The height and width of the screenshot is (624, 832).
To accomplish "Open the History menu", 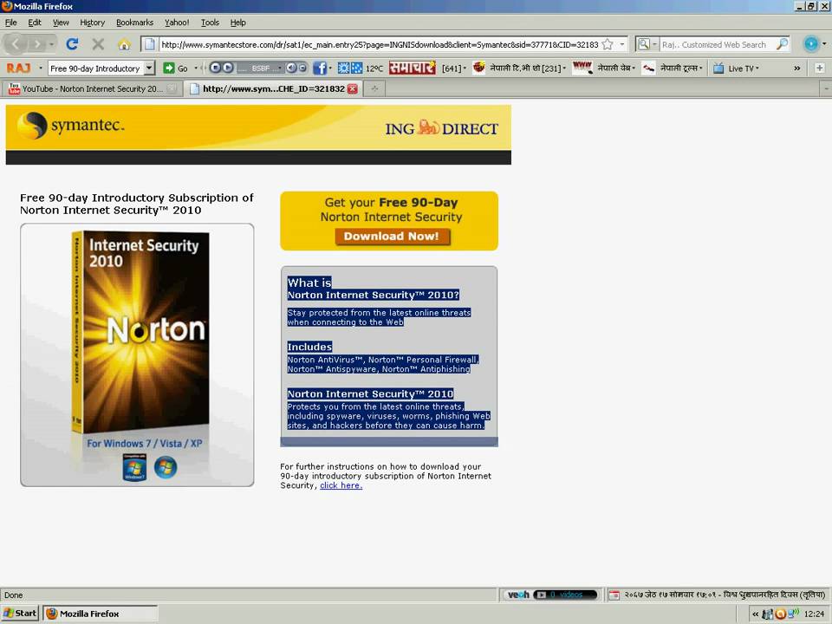I will 93,23.
